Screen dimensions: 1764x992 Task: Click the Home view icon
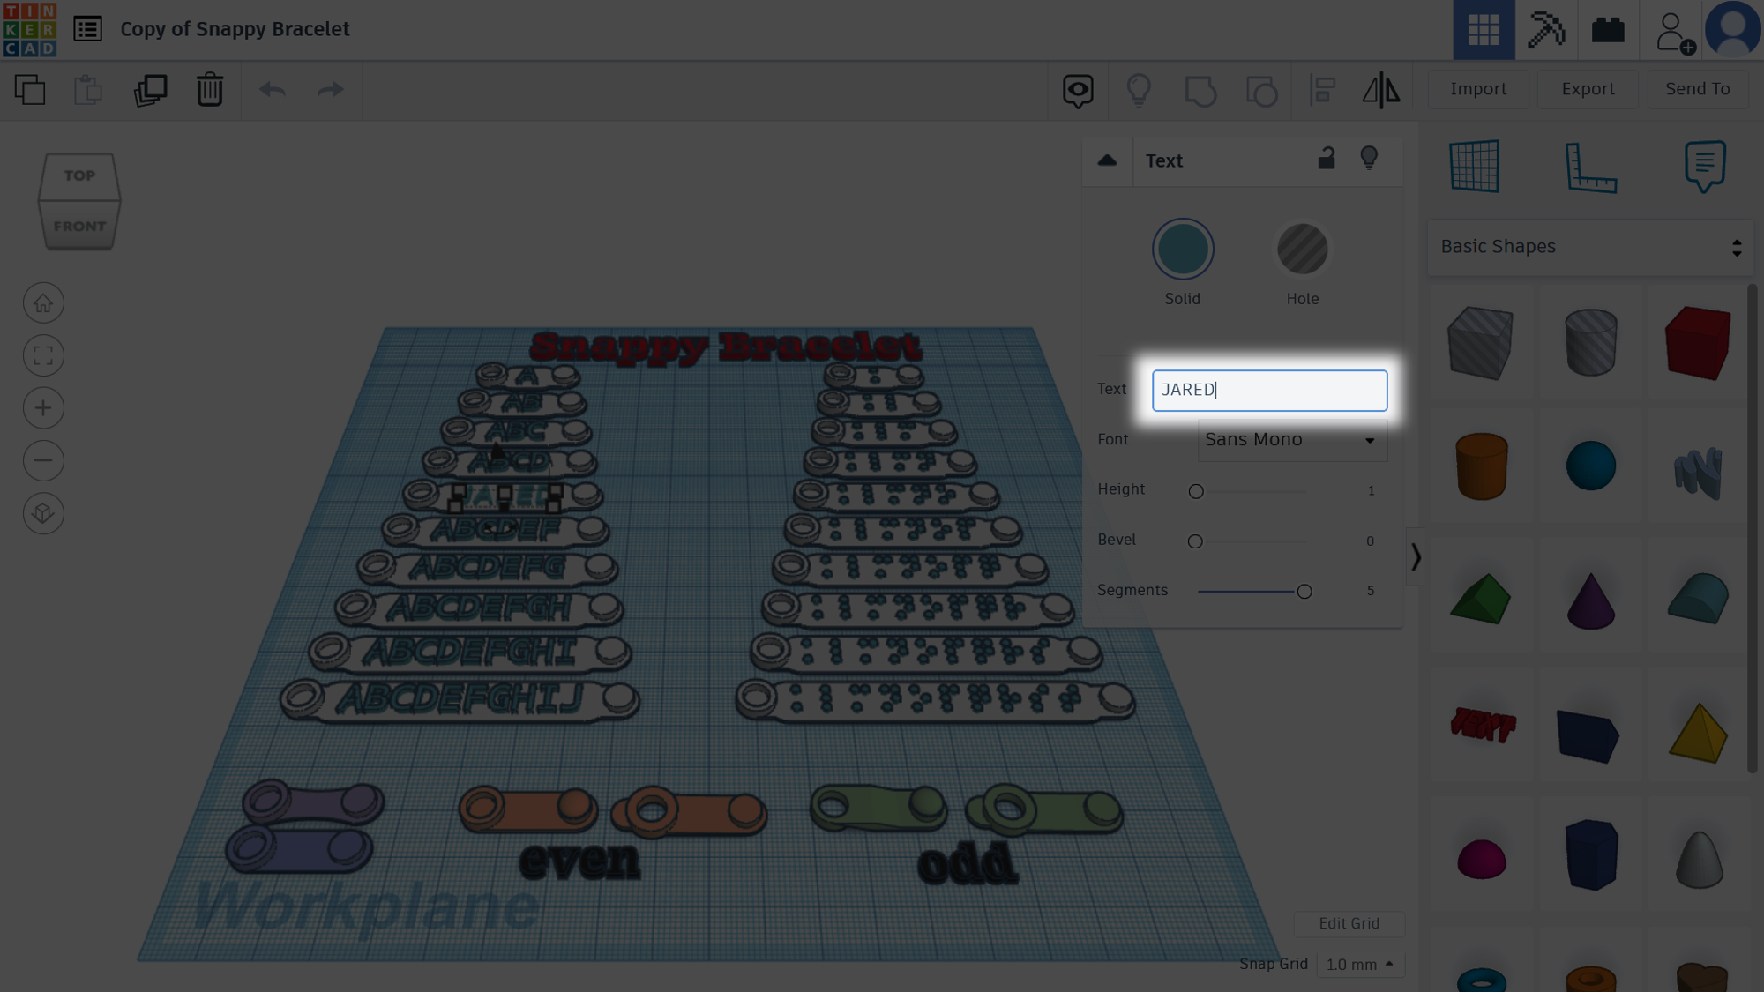pos(43,303)
